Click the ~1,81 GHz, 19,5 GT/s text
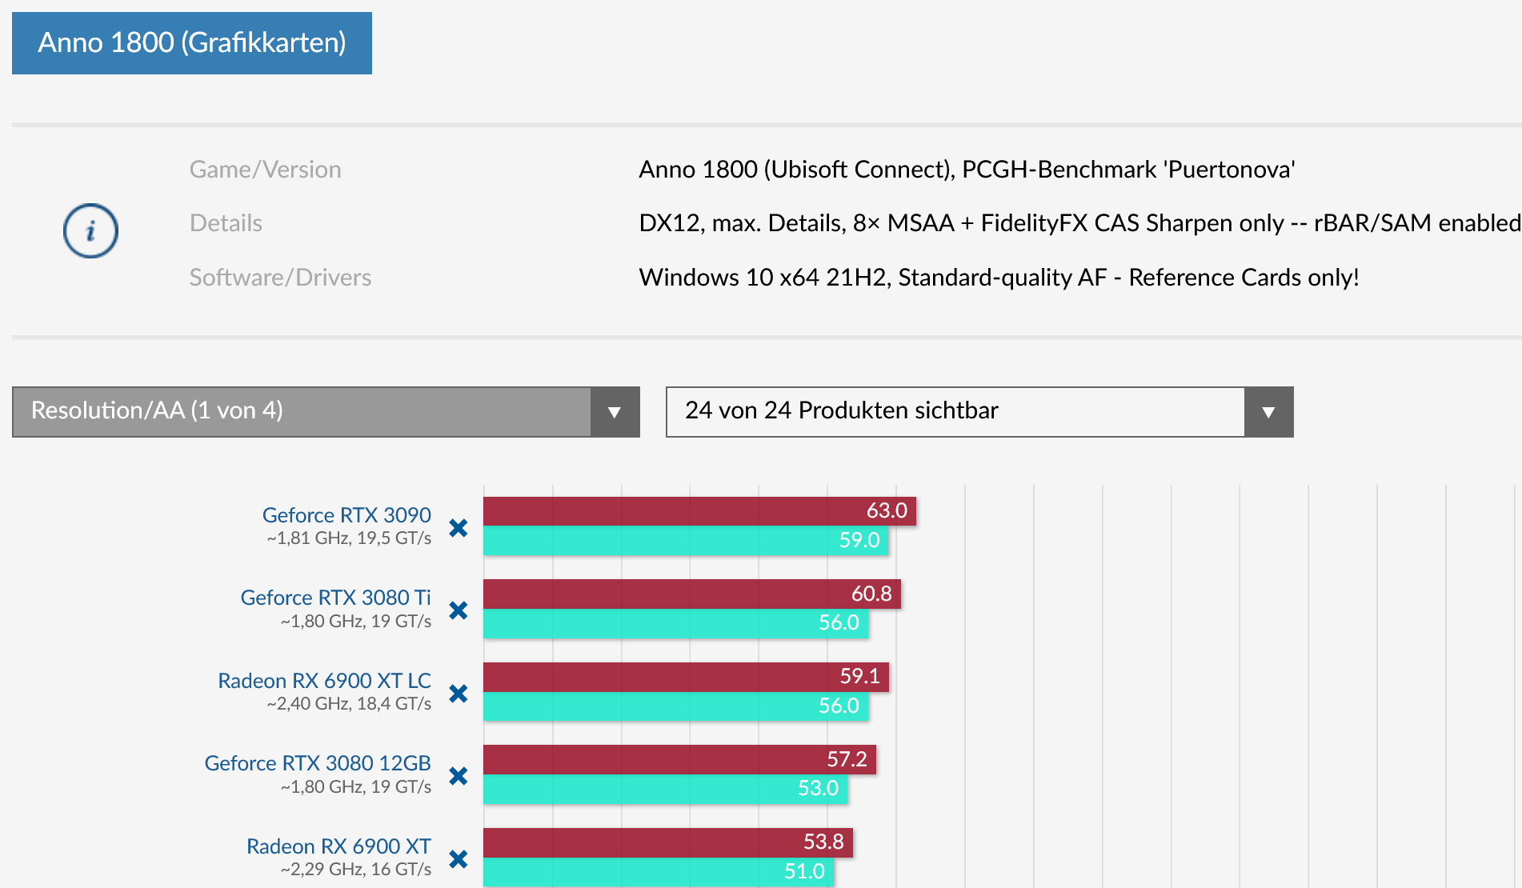The width and height of the screenshot is (1522, 888). (x=349, y=538)
